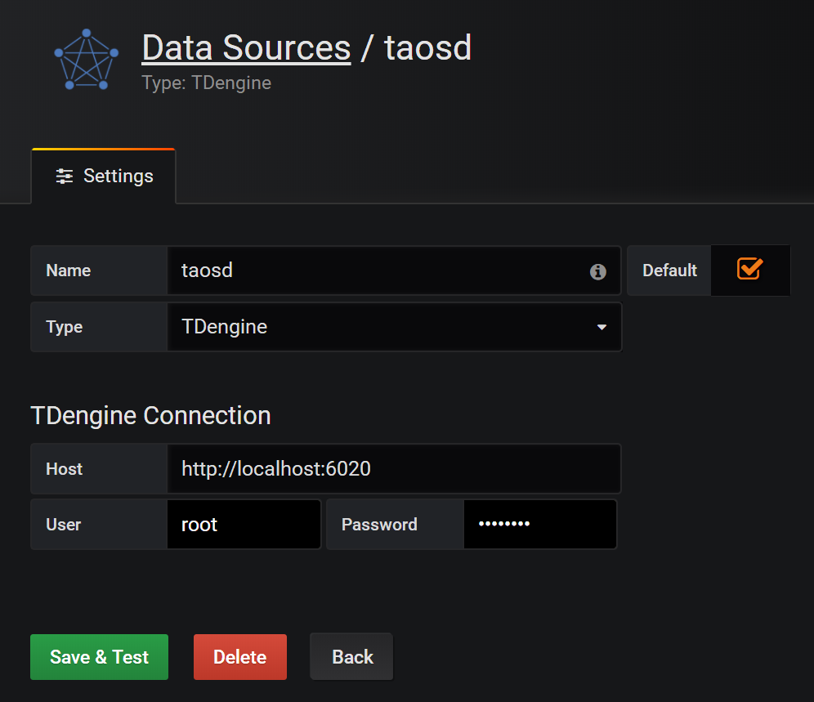
Task: Click the Password field label
Action: click(x=379, y=525)
